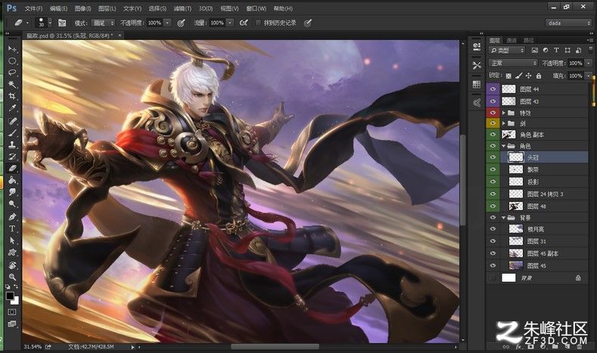Screen dimensions: 597x353
Task: Change the screen mode icon
Action: click(12, 324)
